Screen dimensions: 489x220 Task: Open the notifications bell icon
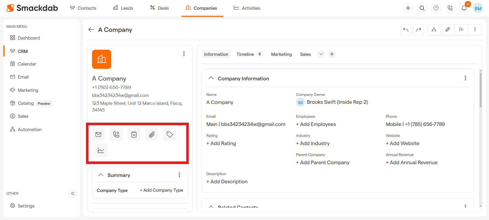464,8
